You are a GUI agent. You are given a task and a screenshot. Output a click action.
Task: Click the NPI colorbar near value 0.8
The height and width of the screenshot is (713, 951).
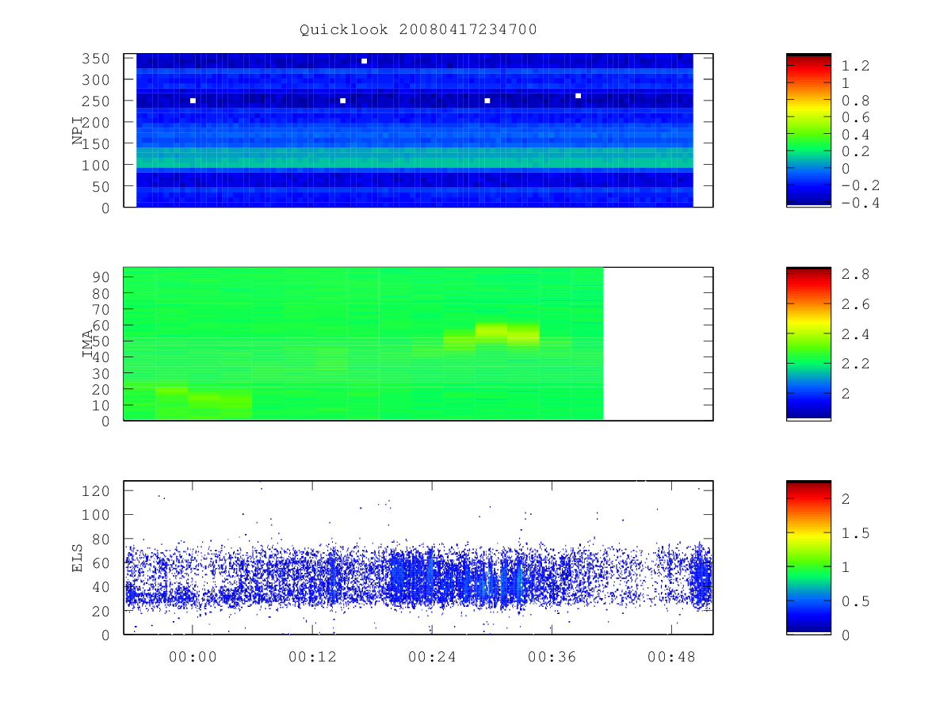tap(808, 101)
